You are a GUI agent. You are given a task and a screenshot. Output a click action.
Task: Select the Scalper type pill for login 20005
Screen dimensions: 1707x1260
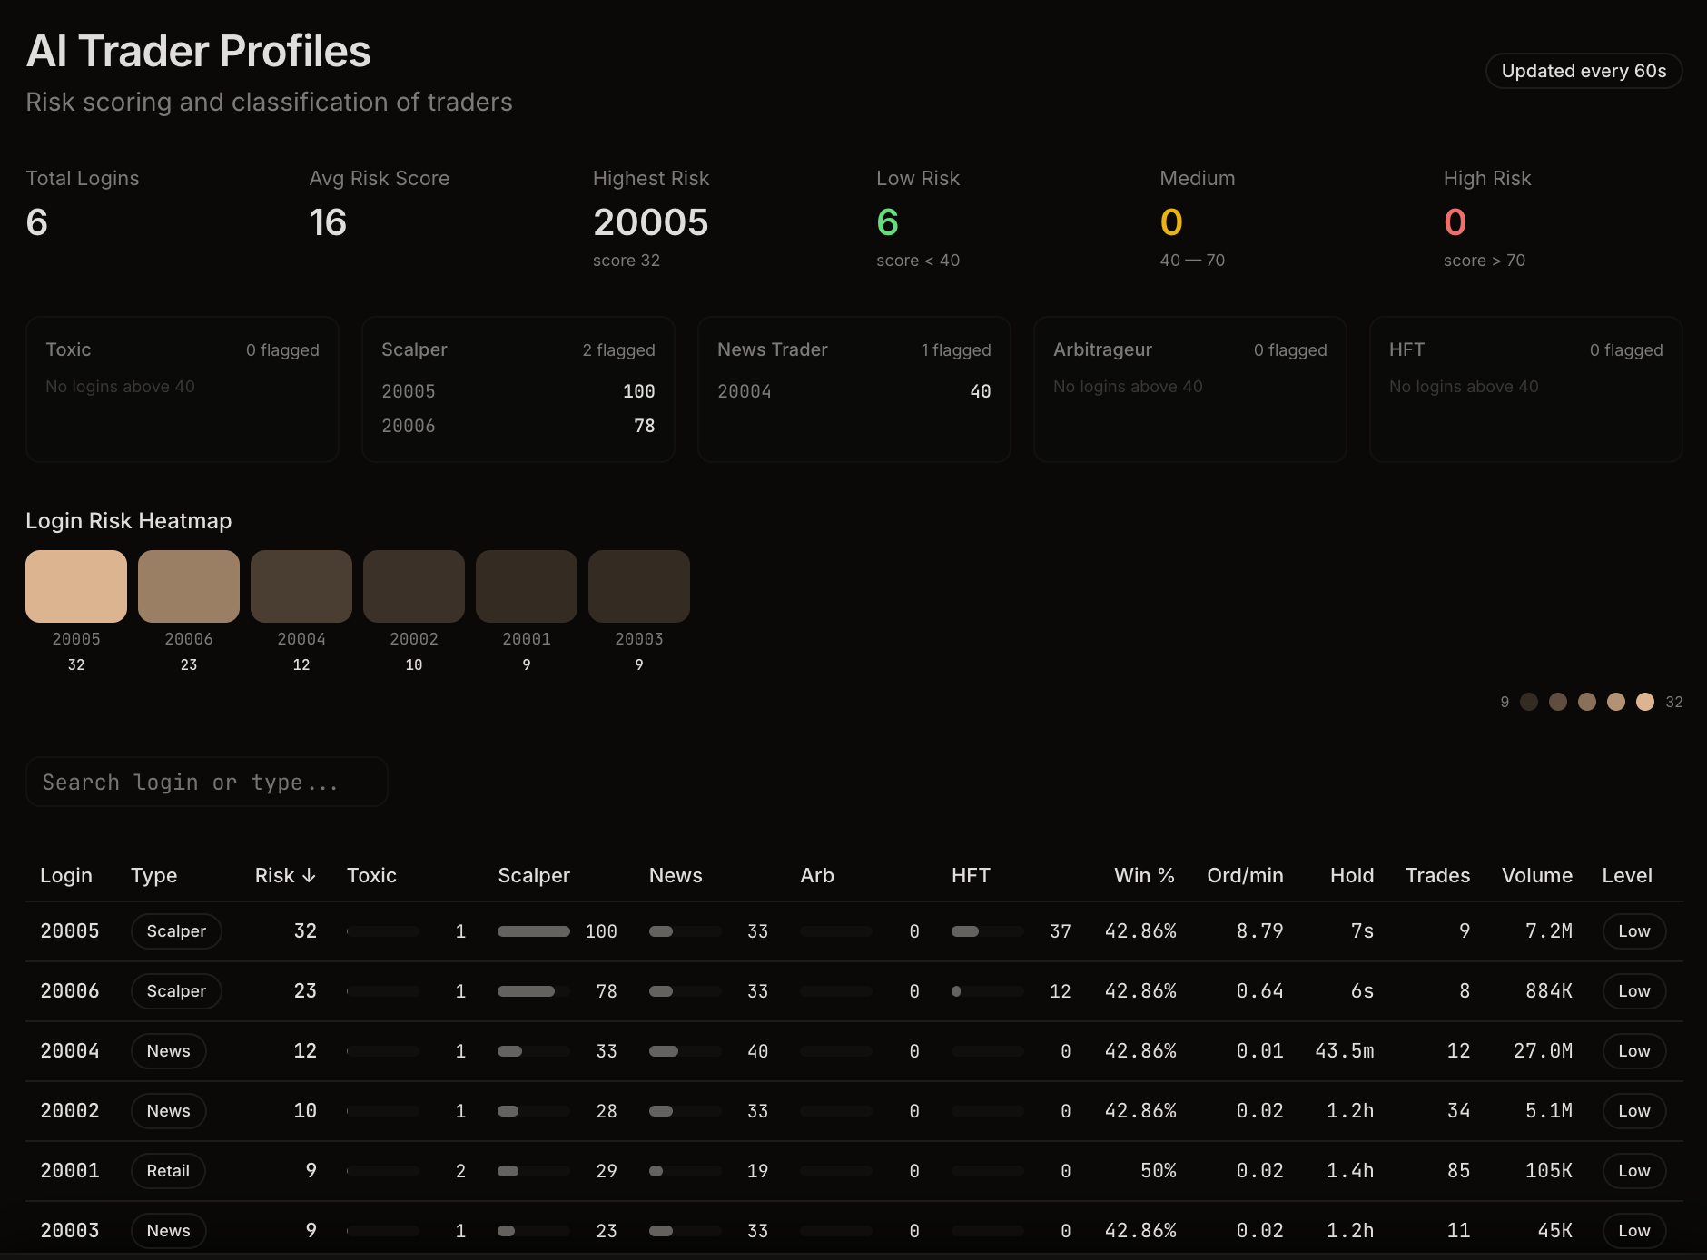[176, 930]
